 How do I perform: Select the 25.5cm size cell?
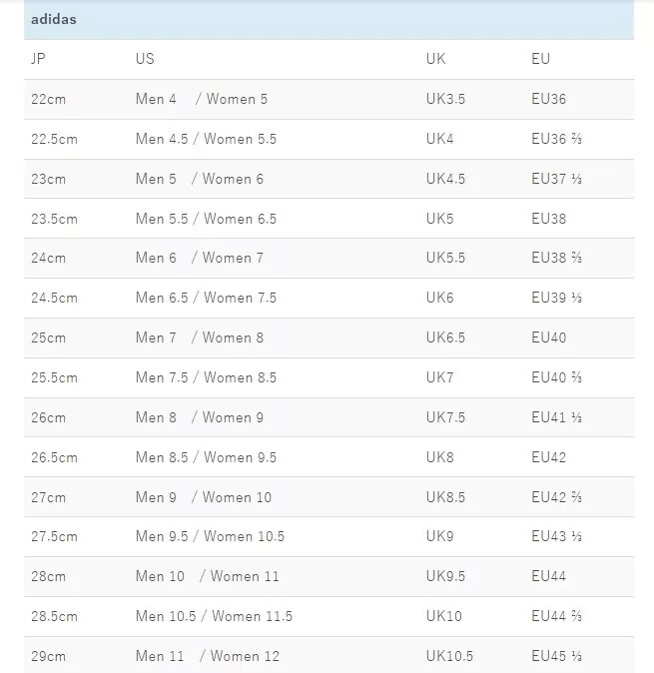[54, 377]
